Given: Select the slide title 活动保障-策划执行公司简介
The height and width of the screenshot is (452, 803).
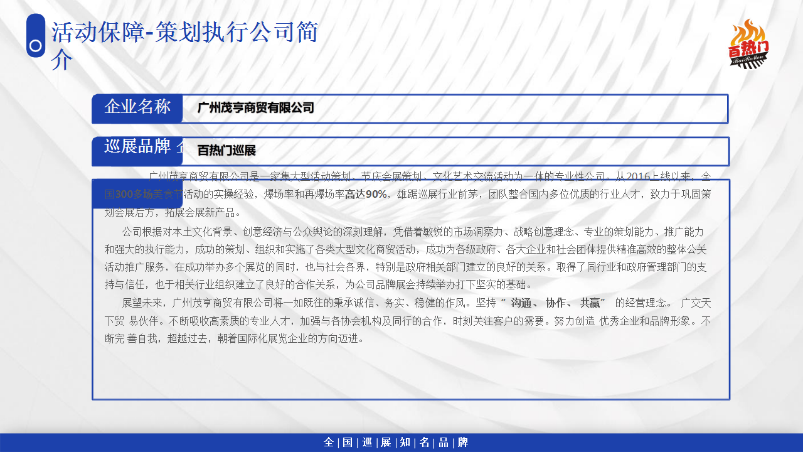Looking at the screenshot, I should tap(185, 45).
